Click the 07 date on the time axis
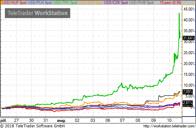This screenshot has width=196, height=129. pos(122,120)
